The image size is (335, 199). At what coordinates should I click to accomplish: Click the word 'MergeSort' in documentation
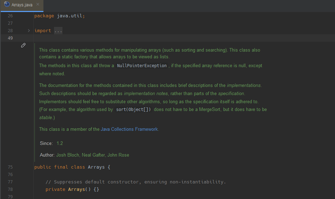pyautogui.click(x=210, y=110)
